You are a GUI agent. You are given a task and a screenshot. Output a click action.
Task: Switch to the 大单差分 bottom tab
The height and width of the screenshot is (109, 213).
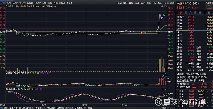[79, 108]
